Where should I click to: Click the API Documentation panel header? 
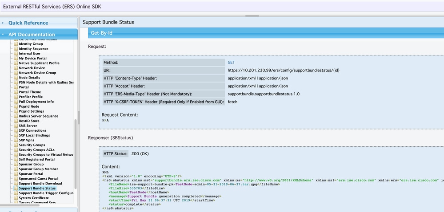[x=39, y=34]
